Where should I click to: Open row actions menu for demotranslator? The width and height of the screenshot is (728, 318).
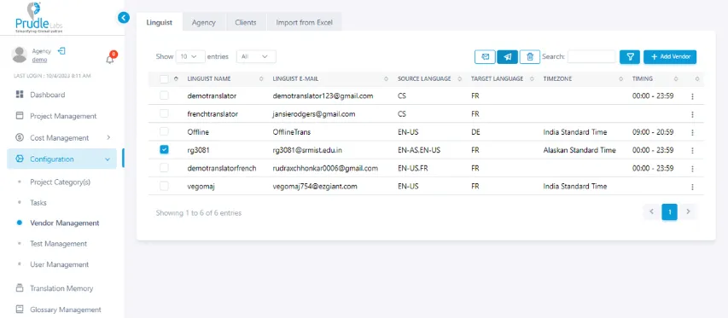[x=692, y=96]
